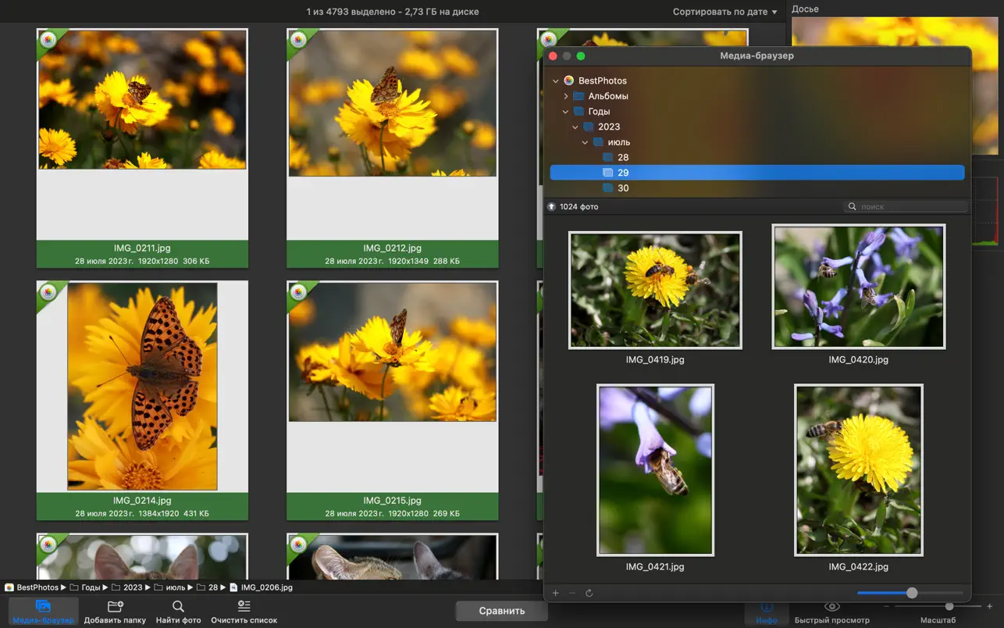Click the minus button in Медиа-браузер footer
1004x628 pixels.
[572, 594]
